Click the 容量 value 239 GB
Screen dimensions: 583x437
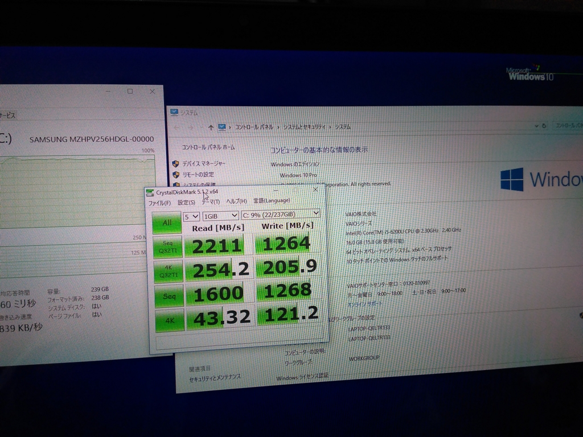(100, 290)
